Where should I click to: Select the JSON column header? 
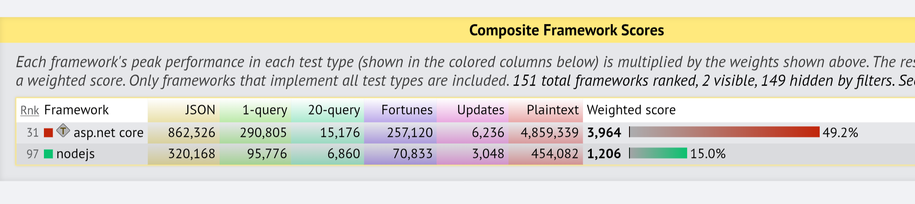200,110
